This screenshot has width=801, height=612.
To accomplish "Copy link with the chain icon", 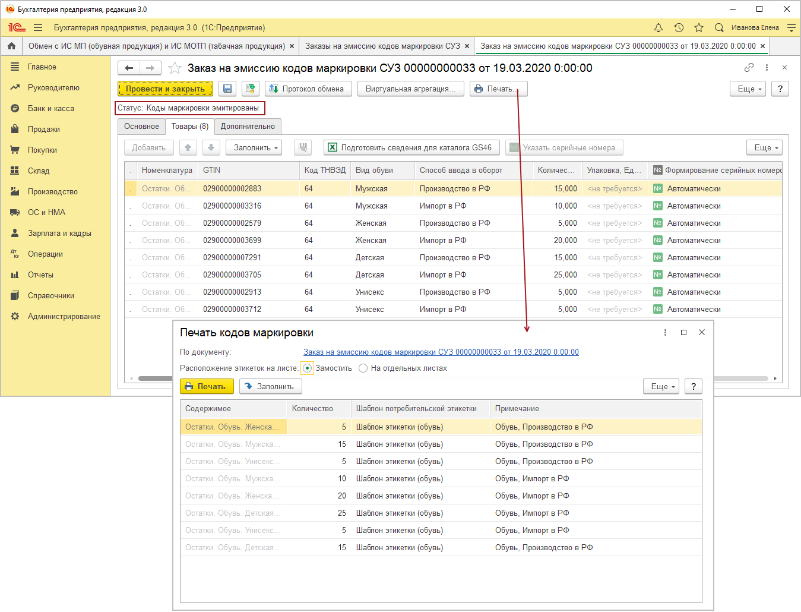I will tap(749, 68).
